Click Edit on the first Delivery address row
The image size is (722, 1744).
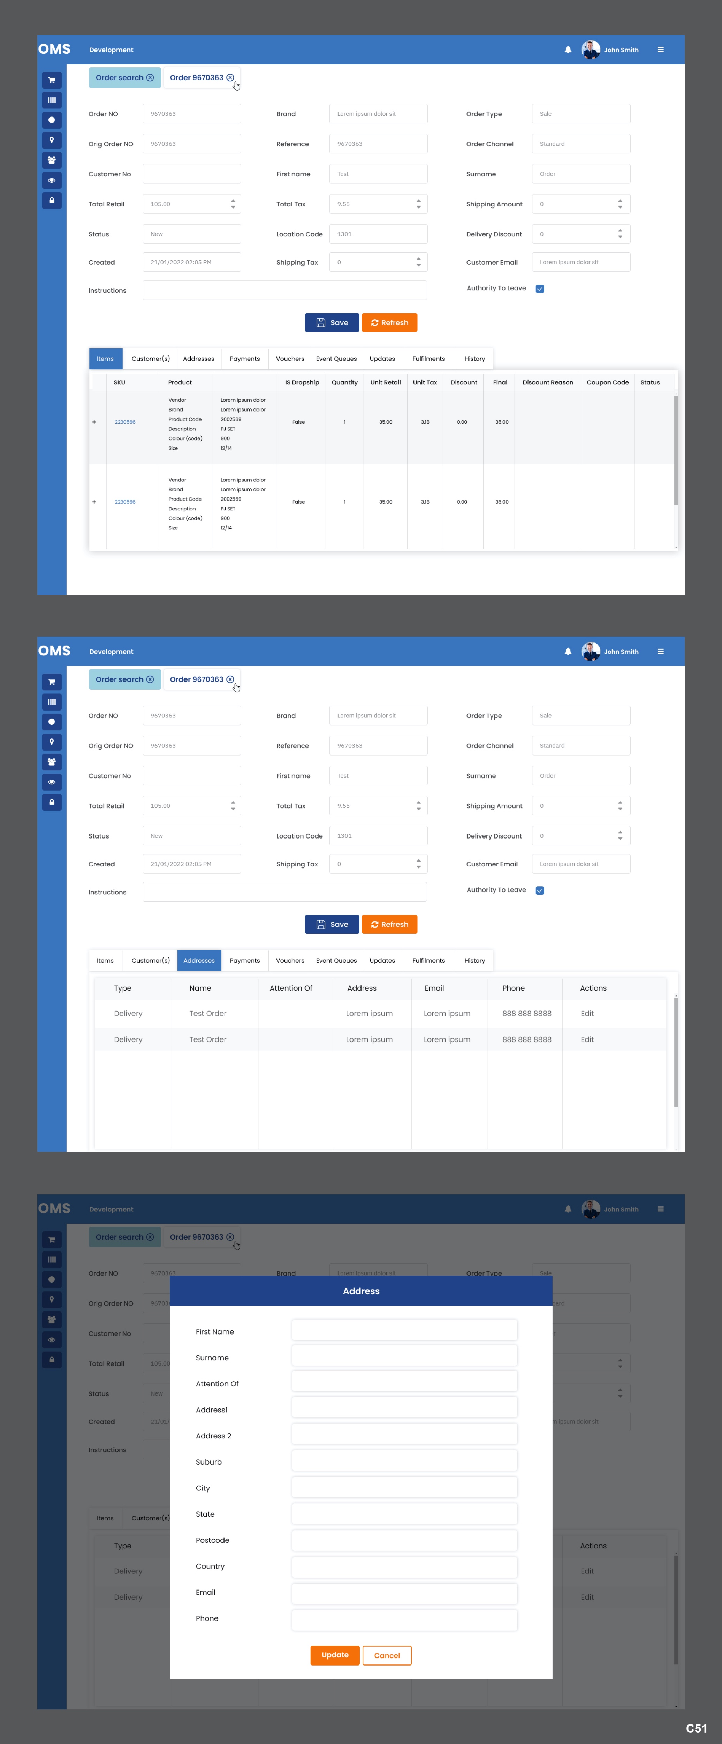[x=587, y=1014]
